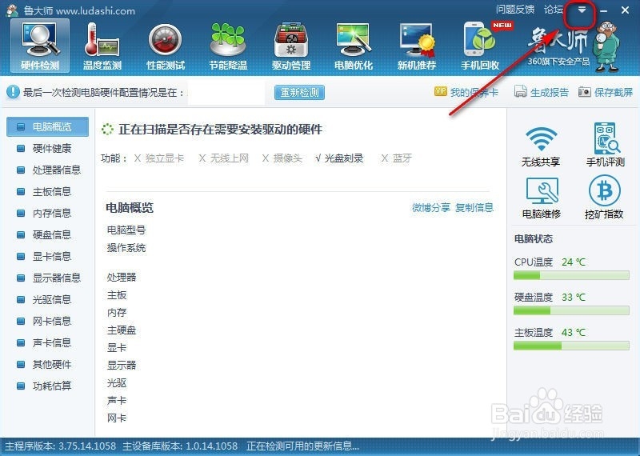640x456 pixels.
Task: Click the app icon in title bar
Action: coord(13,10)
